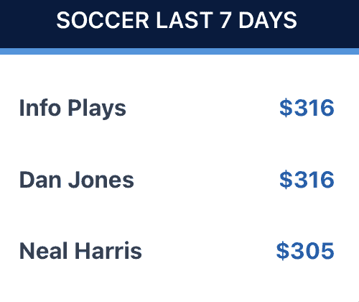Select Dan Jones' $316 earnings amount
The image size is (359, 302).
tap(307, 180)
